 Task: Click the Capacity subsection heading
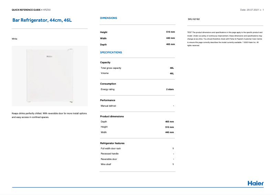click(x=105, y=62)
